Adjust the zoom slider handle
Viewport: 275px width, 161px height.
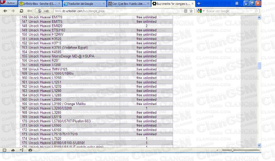pyautogui.click(x=232, y=150)
